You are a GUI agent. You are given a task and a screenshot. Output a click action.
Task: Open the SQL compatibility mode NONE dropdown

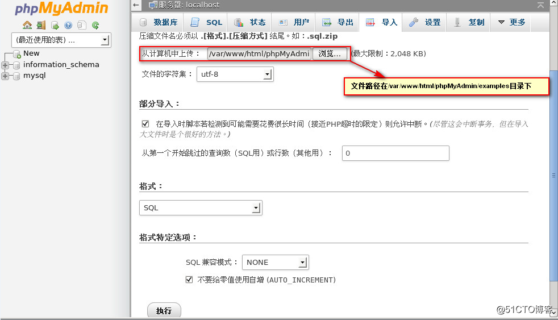coord(276,263)
